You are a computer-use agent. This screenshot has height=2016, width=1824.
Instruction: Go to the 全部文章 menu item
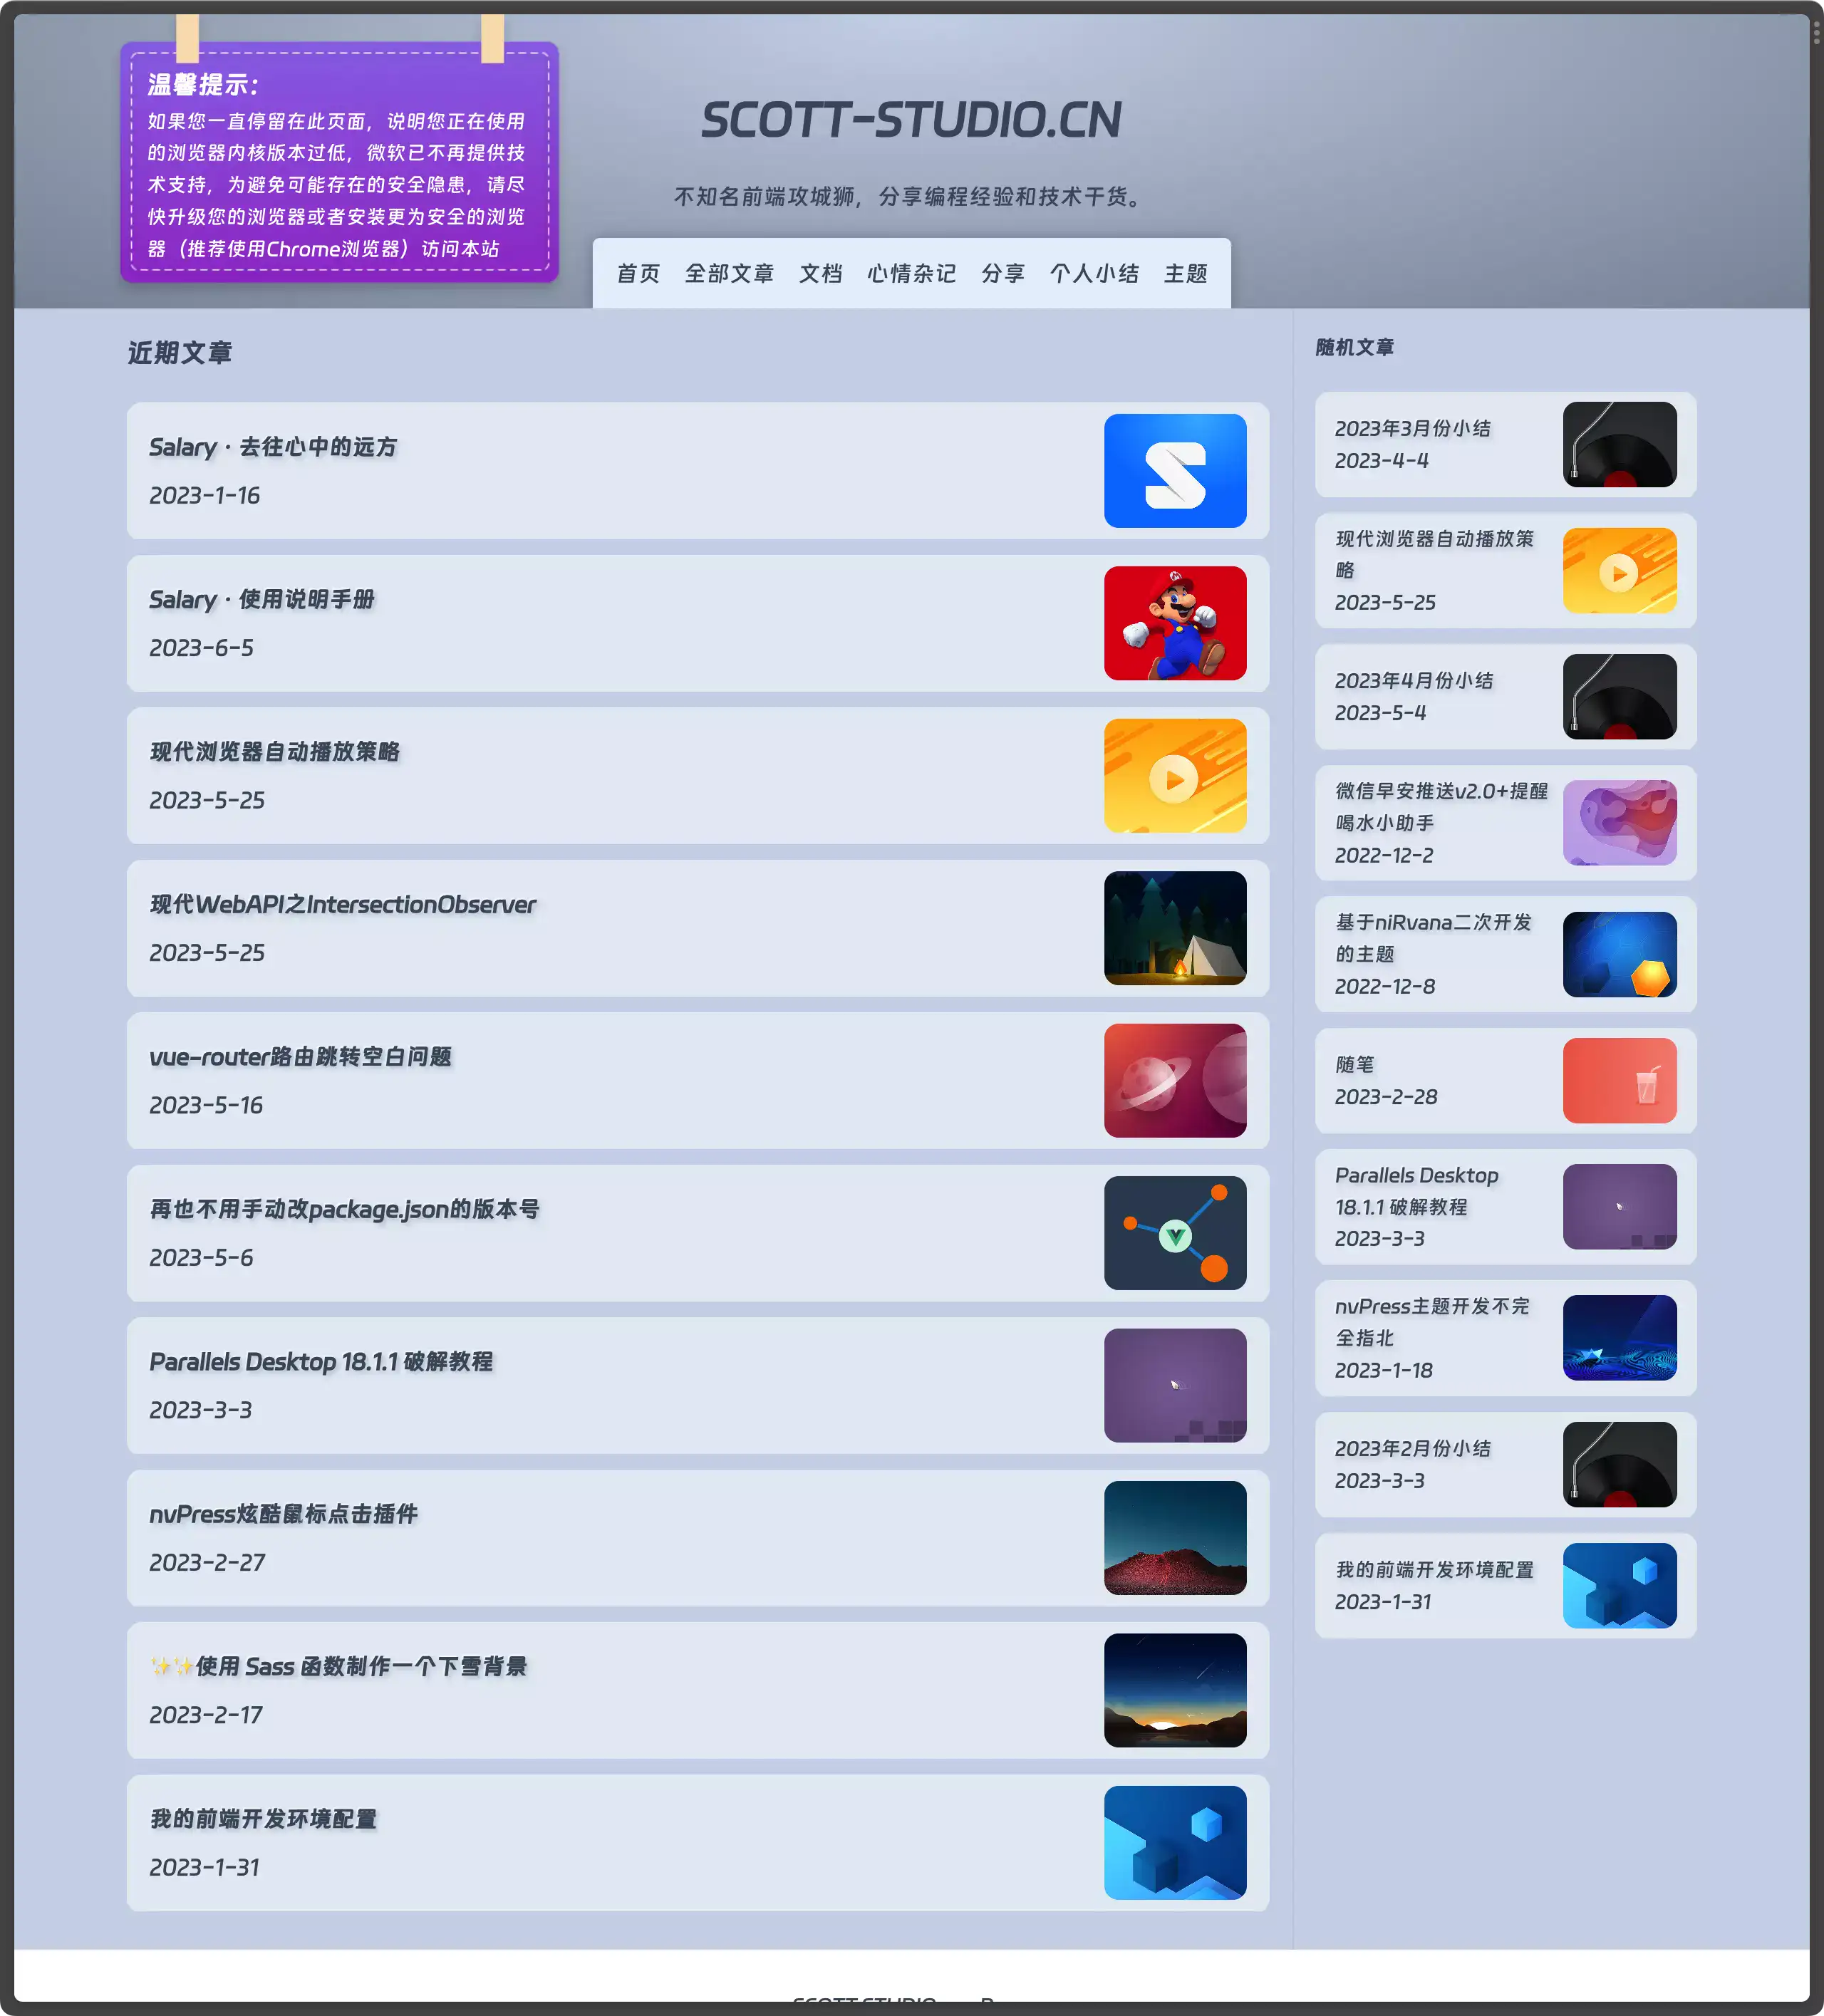click(729, 274)
